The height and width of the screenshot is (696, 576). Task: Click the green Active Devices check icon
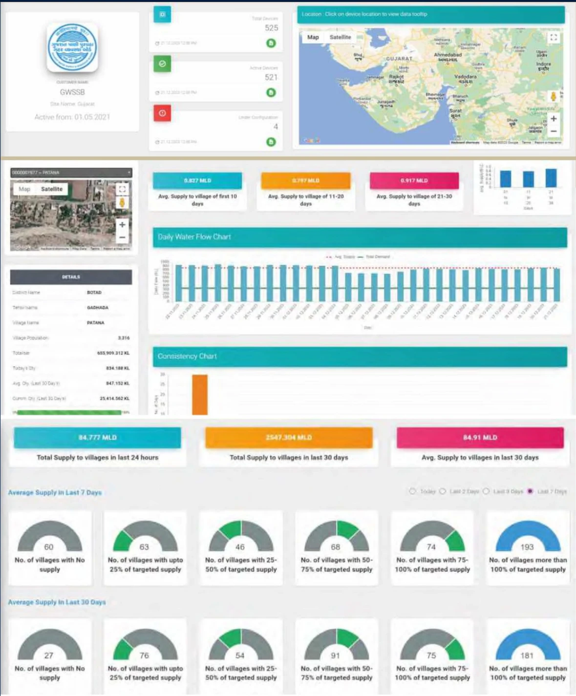[x=162, y=63]
